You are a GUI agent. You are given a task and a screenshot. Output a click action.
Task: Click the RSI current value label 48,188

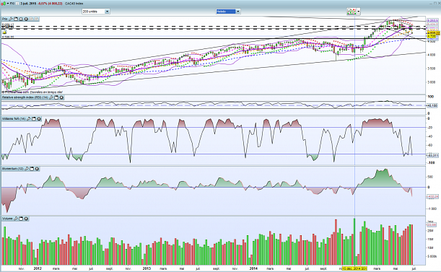click(x=432, y=105)
